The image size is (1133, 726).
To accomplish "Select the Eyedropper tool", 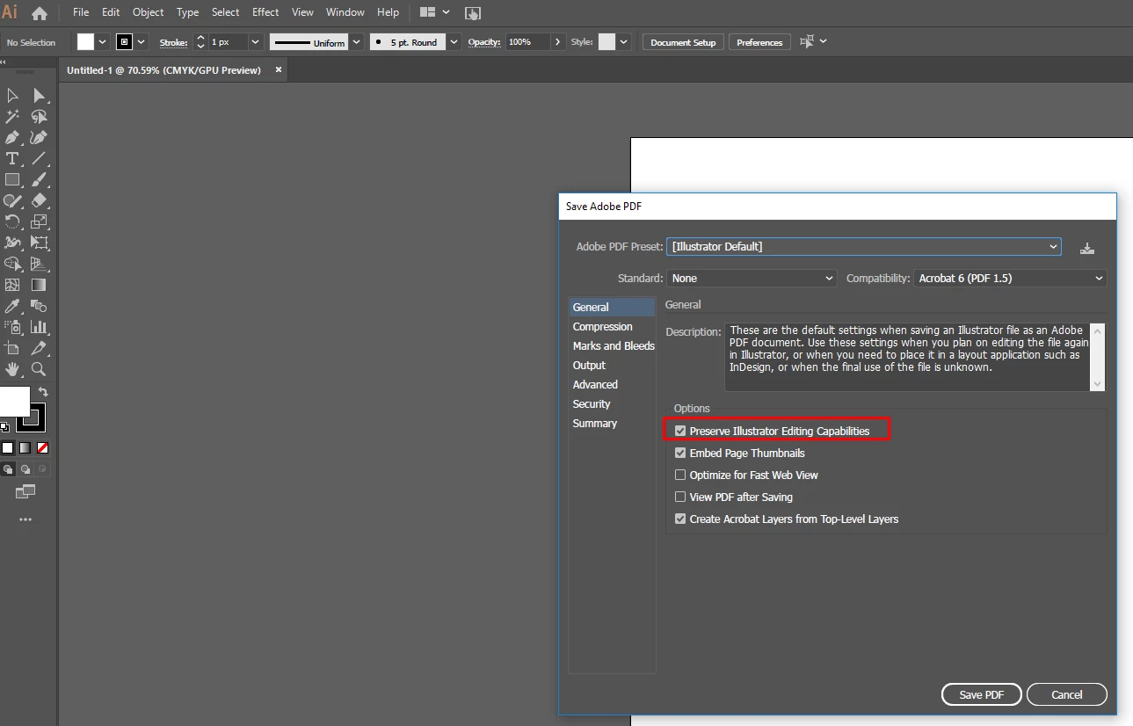I will tap(12, 306).
